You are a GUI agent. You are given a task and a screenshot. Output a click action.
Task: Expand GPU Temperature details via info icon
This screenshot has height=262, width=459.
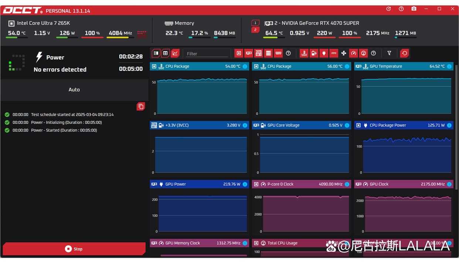448,66
